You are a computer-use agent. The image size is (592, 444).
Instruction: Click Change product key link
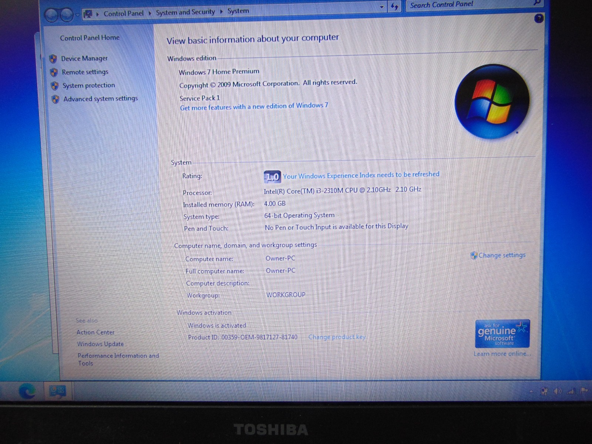click(337, 337)
